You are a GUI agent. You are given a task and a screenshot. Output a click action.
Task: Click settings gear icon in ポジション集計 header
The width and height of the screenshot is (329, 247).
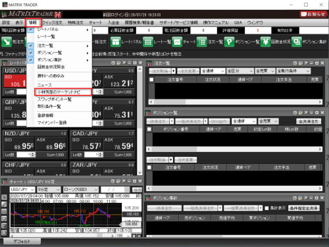[x=295, y=198]
